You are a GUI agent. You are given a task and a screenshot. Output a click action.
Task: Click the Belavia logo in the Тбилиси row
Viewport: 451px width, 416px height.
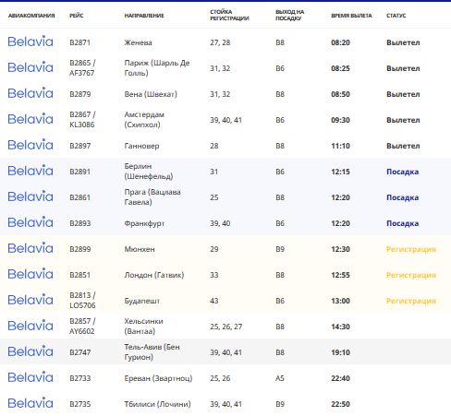(x=30, y=403)
